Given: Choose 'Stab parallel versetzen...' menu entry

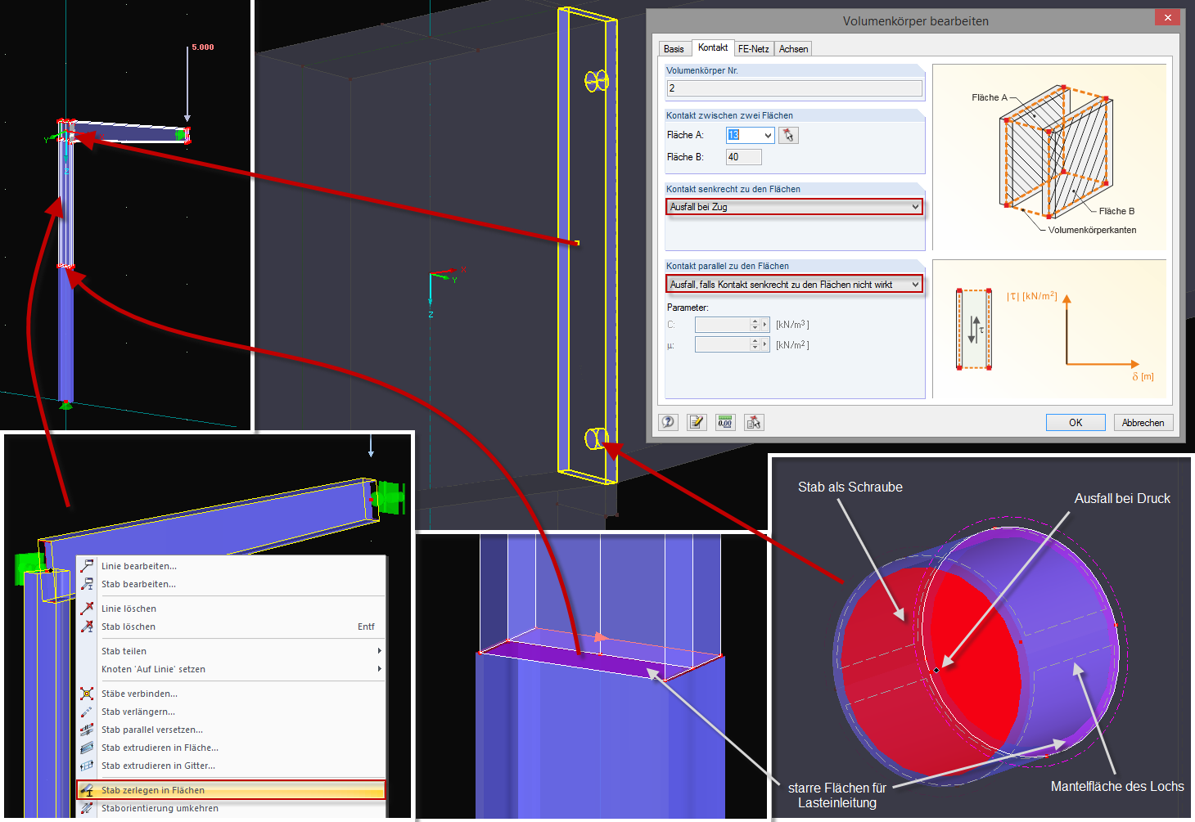Looking at the screenshot, I should click(x=231, y=730).
